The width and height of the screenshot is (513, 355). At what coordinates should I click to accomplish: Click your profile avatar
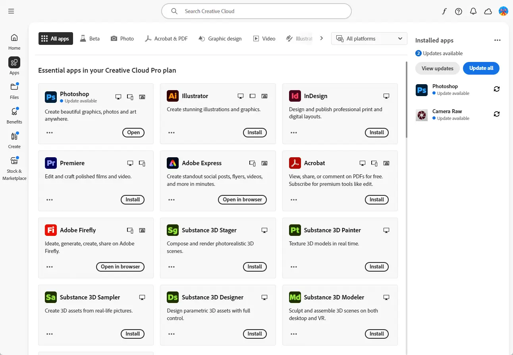[x=503, y=11]
